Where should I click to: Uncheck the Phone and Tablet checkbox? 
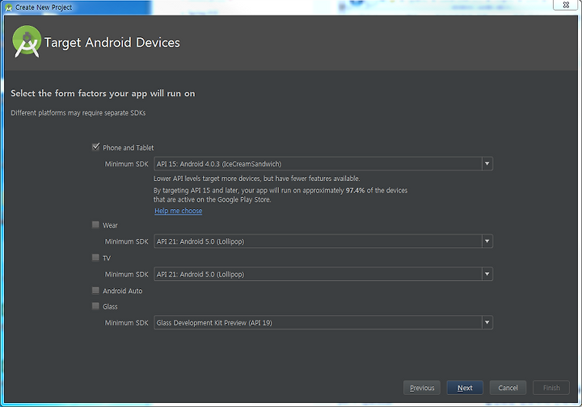(x=95, y=147)
